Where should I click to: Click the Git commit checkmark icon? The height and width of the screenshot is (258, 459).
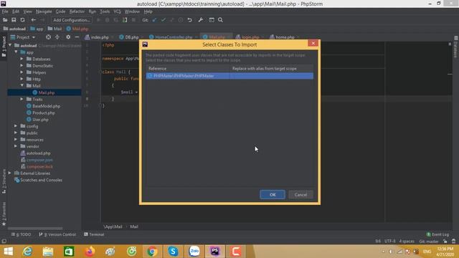(164, 20)
